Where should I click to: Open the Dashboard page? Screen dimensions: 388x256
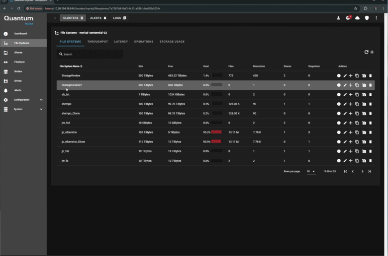23,34
